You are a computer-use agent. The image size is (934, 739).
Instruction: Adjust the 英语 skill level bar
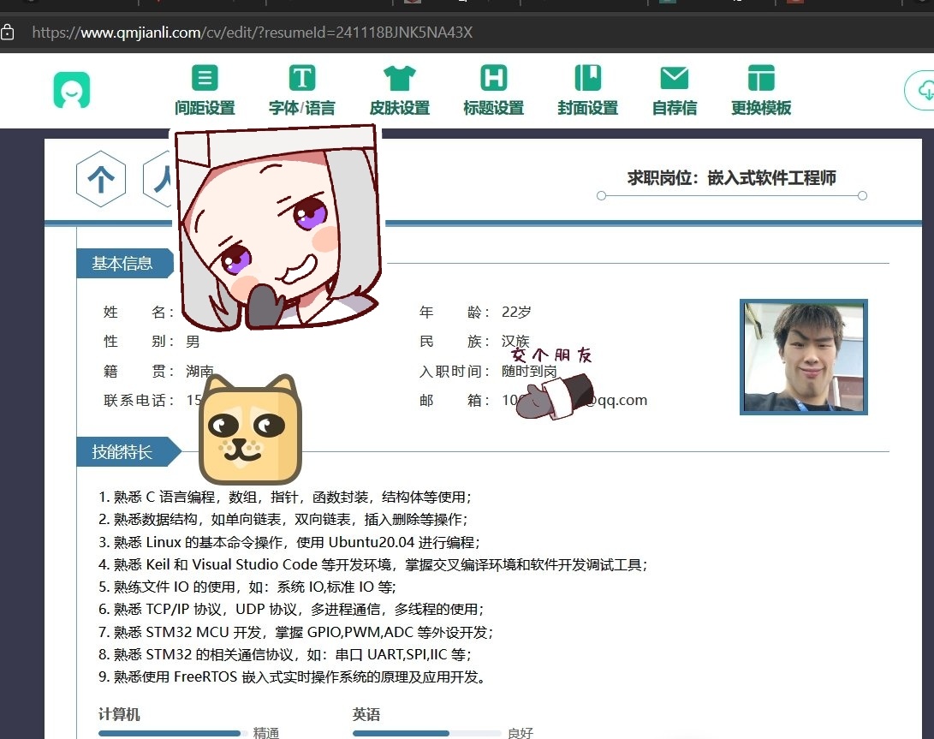pos(425,733)
